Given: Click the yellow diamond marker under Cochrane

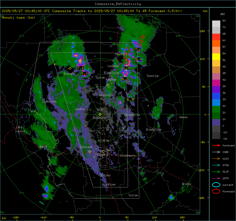Looking at the screenshot, I should click(90, 152).
